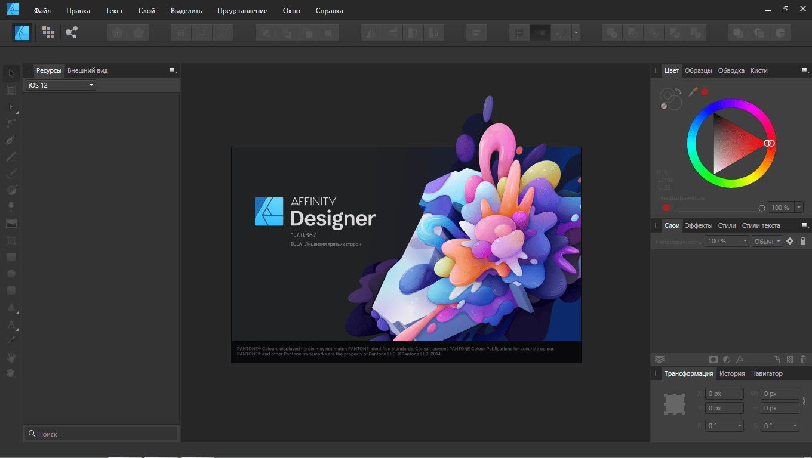Choose the Node tool
812x458 pixels.
point(11,107)
